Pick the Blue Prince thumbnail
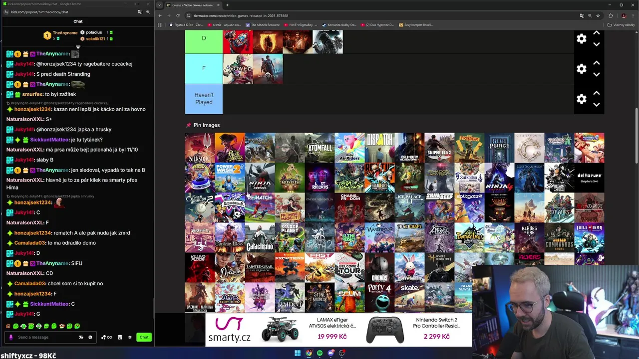Image resolution: width=639 pixels, height=359 pixels. coord(499,148)
